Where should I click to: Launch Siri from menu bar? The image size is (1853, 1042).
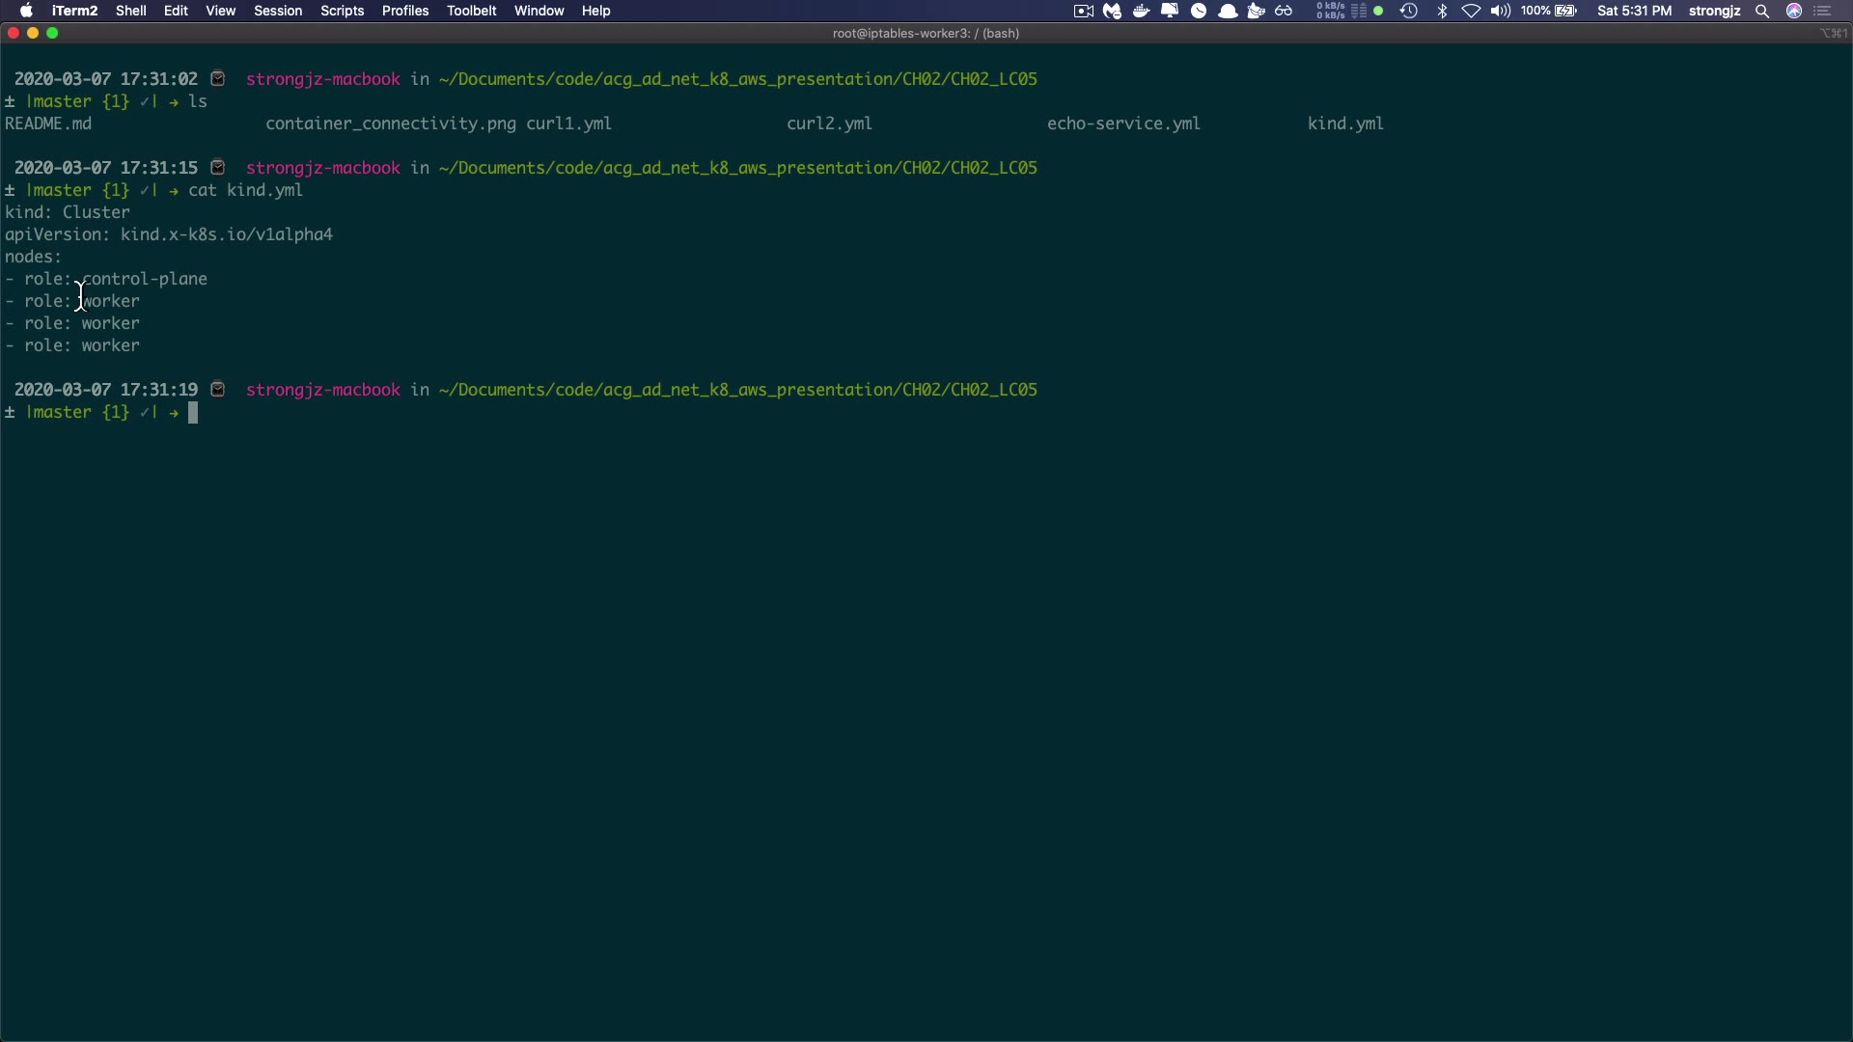[x=1794, y=11]
